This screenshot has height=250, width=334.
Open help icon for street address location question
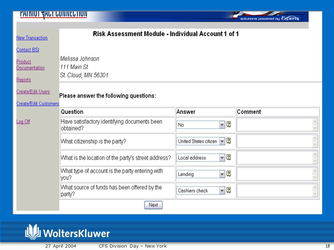pos(229,157)
